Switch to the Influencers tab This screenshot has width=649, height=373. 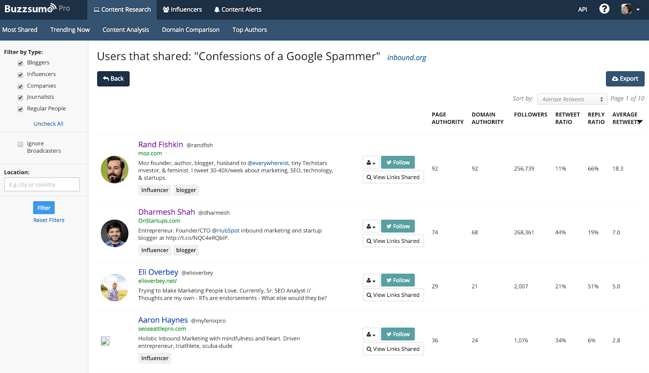[x=182, y=10]
